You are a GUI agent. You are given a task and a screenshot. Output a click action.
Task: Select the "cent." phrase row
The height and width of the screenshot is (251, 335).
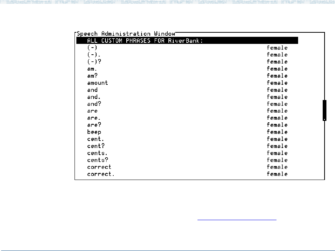pos(187,139)
